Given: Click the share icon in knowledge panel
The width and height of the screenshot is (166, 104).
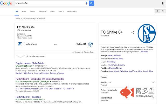Looking at the screenshot, I should coord(133,32).
